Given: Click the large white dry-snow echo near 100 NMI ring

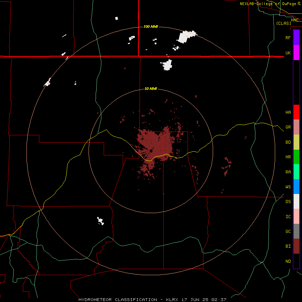Looking at the screenshot, I should [x=186, y=37].
